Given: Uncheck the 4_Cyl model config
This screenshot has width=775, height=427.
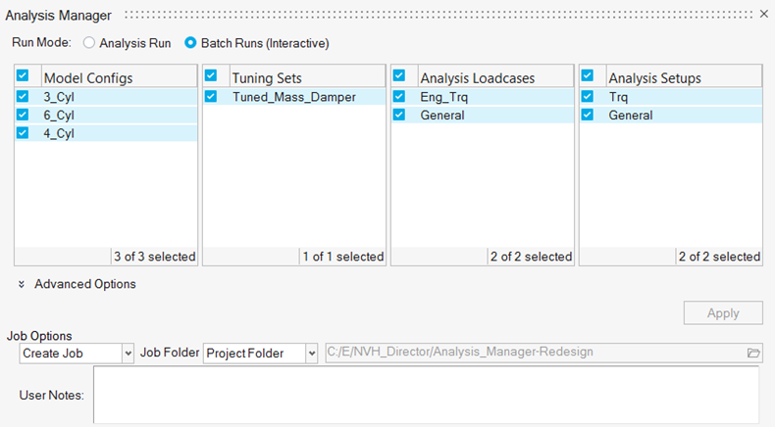Looking at the screenshot, I should [x=24, y=134].
